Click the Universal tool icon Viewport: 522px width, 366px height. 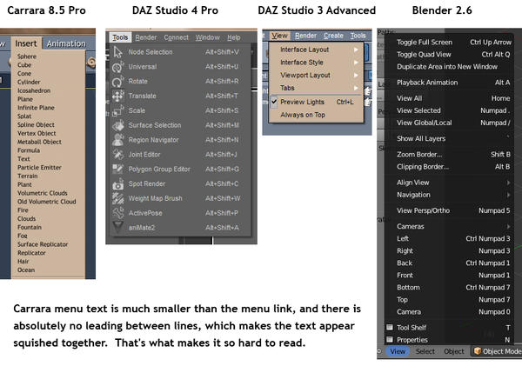click(x=117, y=67)
